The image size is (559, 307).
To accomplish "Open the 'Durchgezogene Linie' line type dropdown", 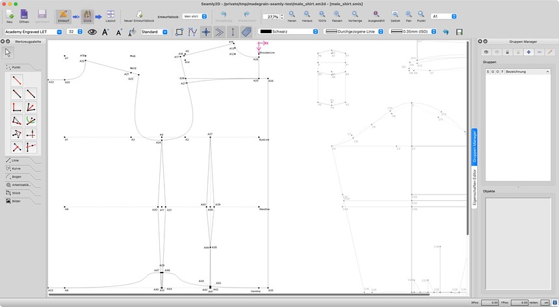I will pyautogui.click(x=354, y=32).
